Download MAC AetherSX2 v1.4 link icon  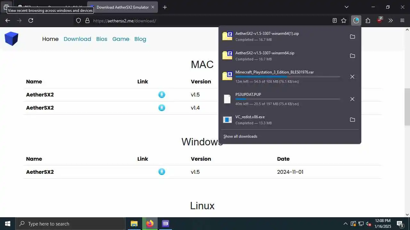[x=162, y=108]
